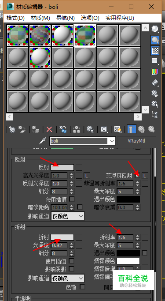Click the black 退出颜色 swatch under 反射

pyautogui.click(x=128, y=199)
